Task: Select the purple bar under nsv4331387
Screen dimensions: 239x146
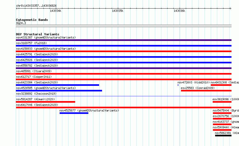Action: click(x=124, y=40)
